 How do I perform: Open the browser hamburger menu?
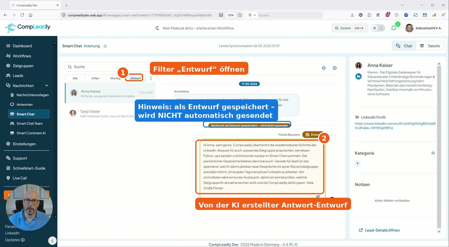tap(443, 15)
